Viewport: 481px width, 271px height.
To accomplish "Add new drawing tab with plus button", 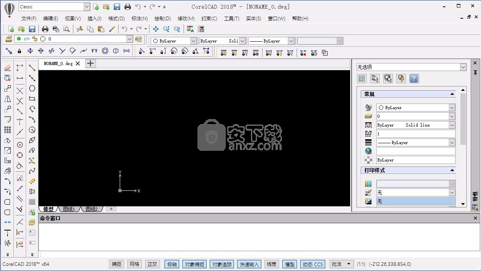I will tap(91, 63).
